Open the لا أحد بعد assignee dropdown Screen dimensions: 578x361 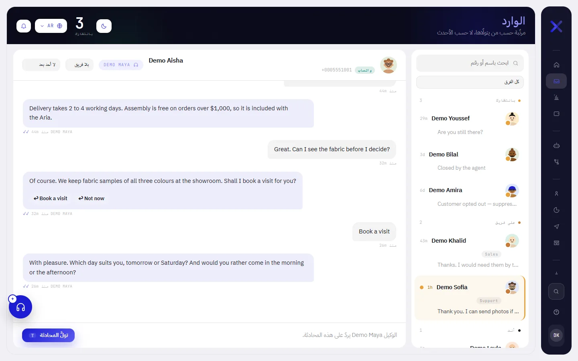(41, 65)
